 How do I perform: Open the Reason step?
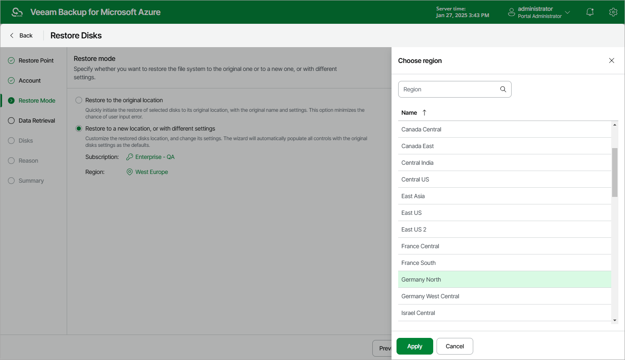coord(28,161)
